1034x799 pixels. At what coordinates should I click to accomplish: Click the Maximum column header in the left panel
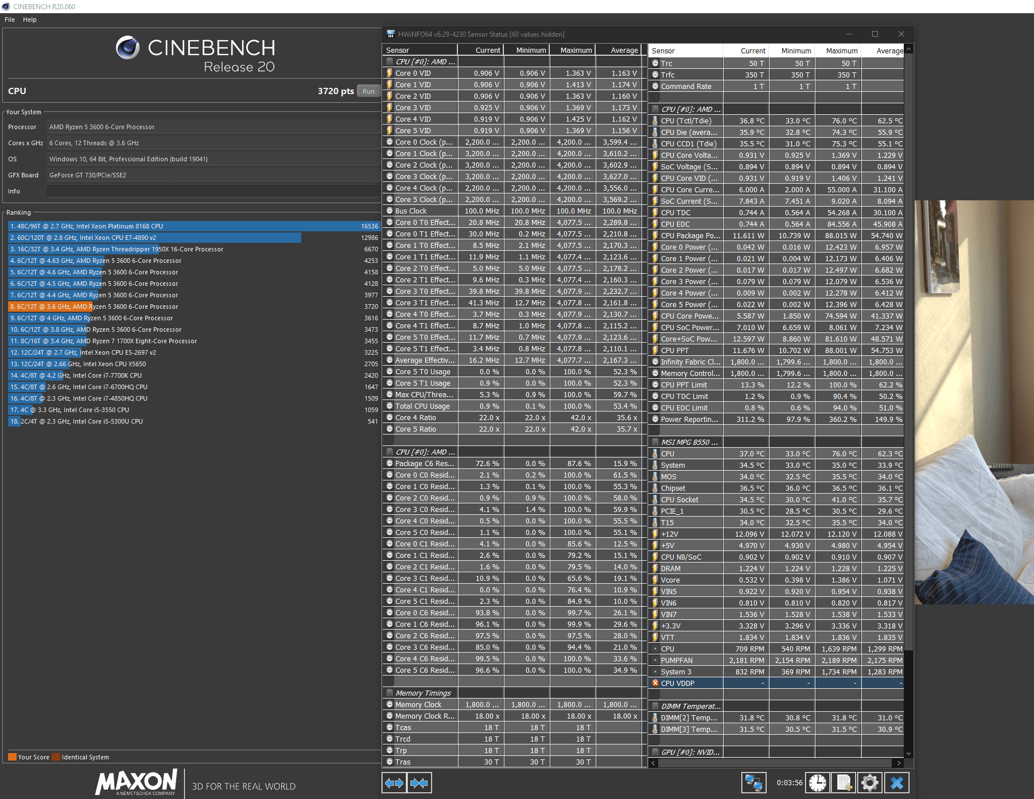[572, 51]
